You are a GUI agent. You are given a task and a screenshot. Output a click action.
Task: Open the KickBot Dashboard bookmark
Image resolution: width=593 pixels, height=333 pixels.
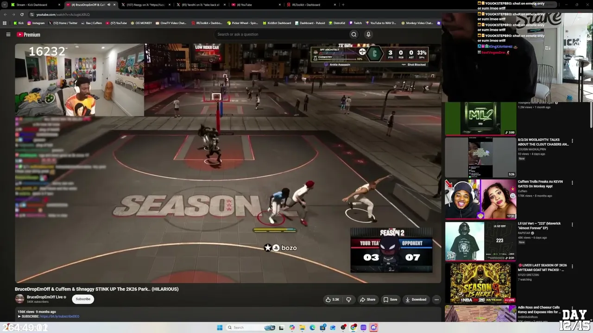pyautogui.click(x=277, y=23)
